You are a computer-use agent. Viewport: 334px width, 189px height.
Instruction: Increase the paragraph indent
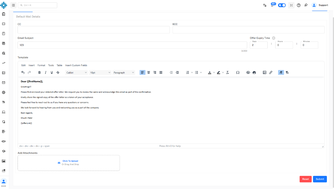coord(177,72)
